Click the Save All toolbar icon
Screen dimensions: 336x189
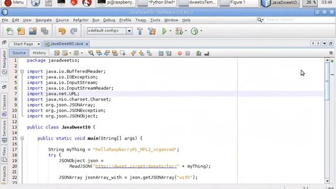(x=45, y=31)
